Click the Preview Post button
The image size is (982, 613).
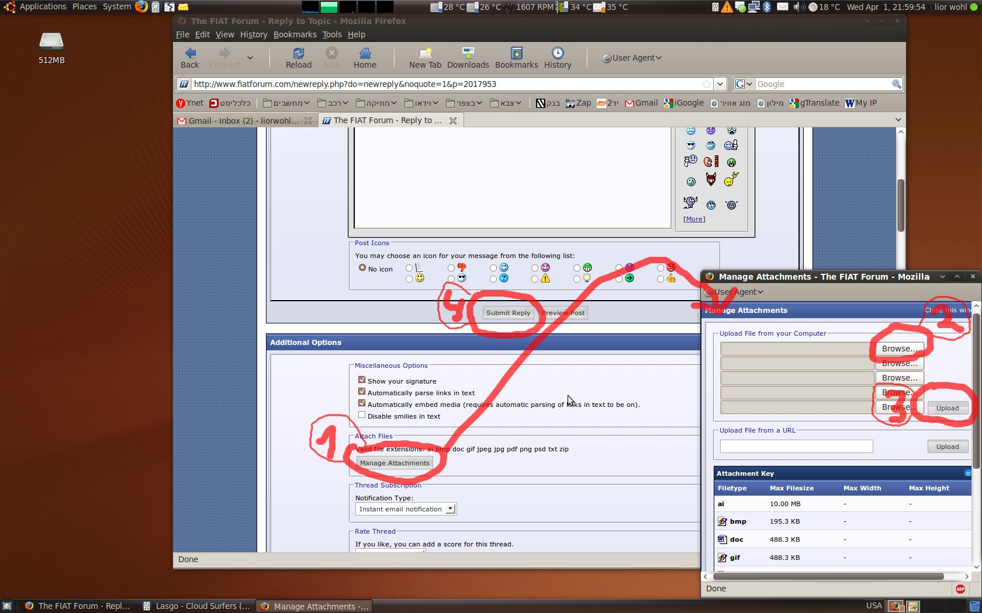[563, 313]
